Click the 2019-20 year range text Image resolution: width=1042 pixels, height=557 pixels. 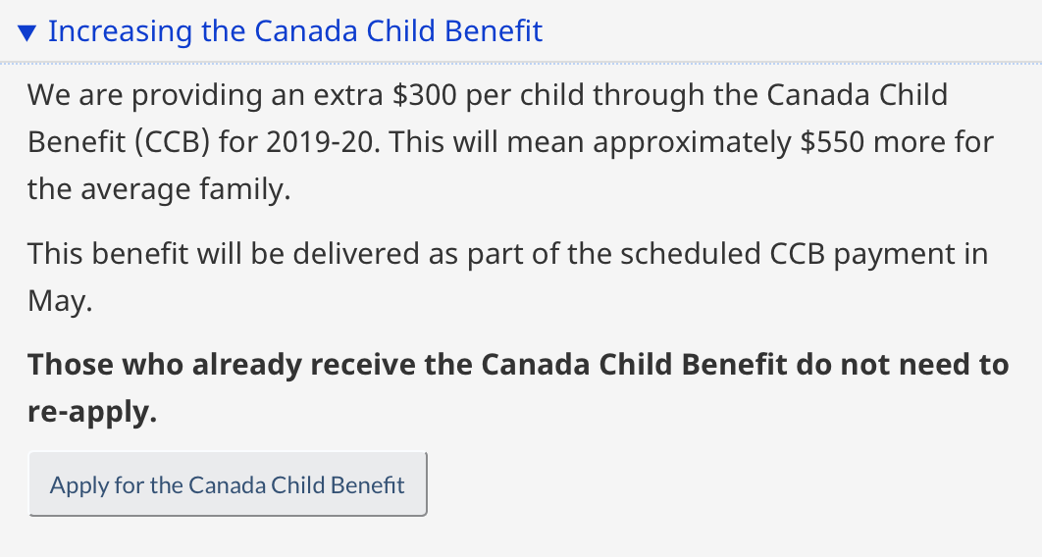[320, 142]
